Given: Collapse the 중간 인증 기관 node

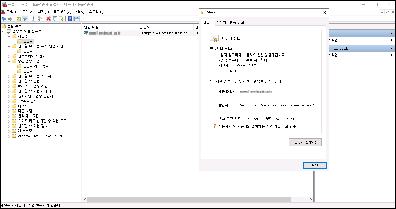Looking at the screenshot, I should point(9,61).
